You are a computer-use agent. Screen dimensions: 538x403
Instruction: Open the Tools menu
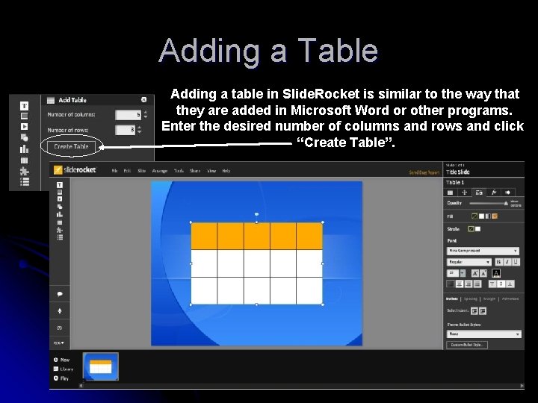(179, 171)
